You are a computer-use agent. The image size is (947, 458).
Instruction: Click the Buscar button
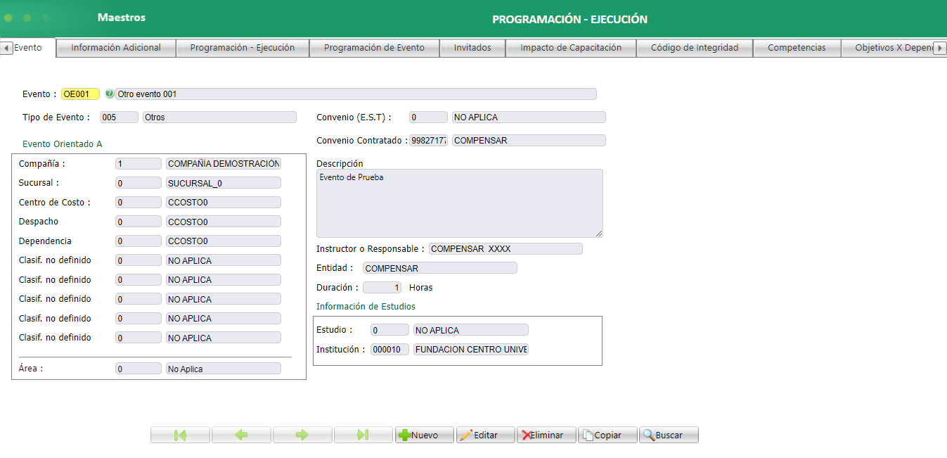[668, 434]
